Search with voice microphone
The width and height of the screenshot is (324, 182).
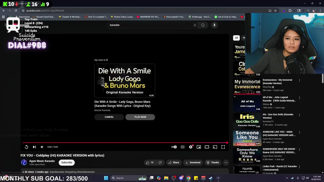tap(214, 25)
